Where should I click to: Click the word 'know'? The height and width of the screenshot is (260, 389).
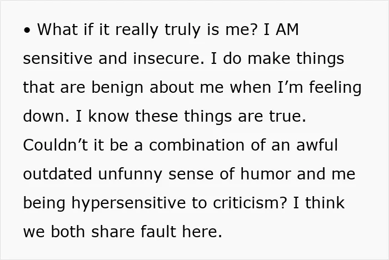pos(109,116)
